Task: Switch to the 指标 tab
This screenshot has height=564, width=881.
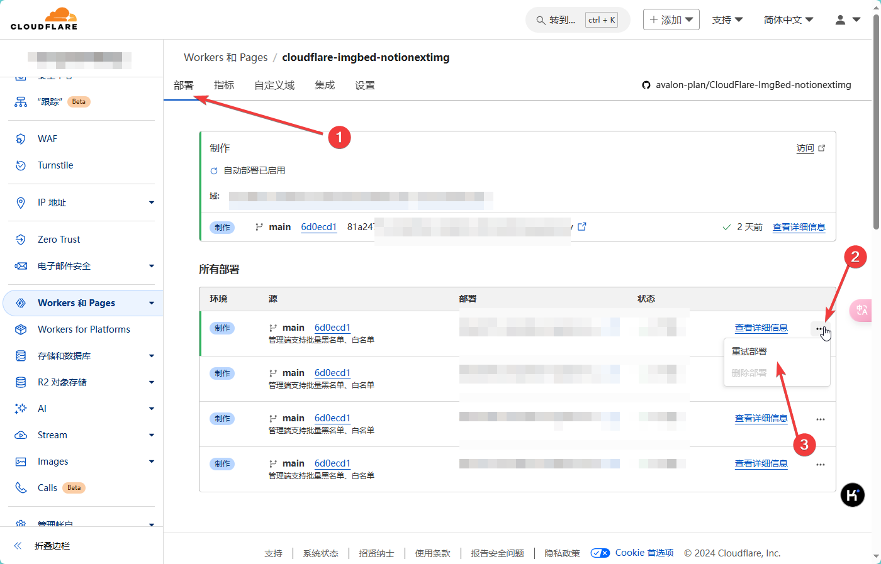Action: click(x=224, y=86)
